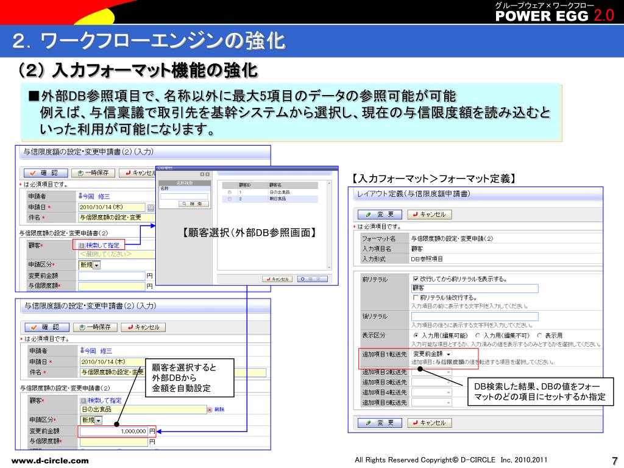The image size is (624, 468).
Task: Click the 検索 button in the DB参照 window
Action: click(x=193, y=204)
